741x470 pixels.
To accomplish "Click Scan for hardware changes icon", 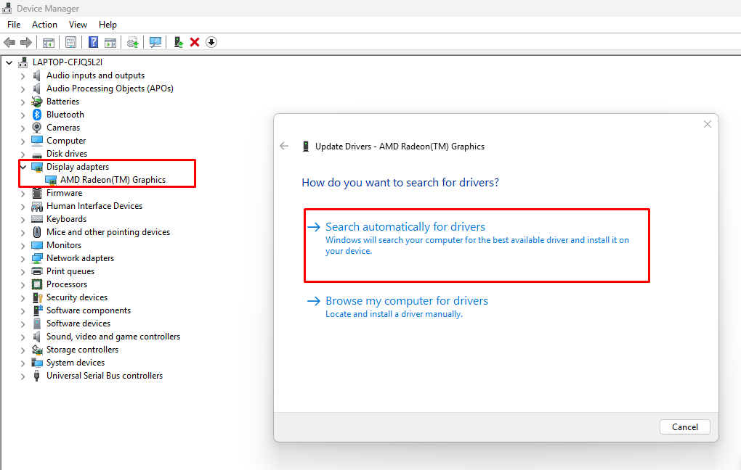I will [155, 42].
